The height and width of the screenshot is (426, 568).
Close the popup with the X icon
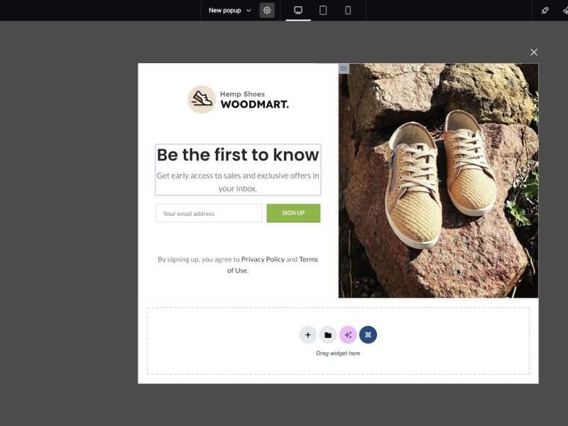point(534,53)
